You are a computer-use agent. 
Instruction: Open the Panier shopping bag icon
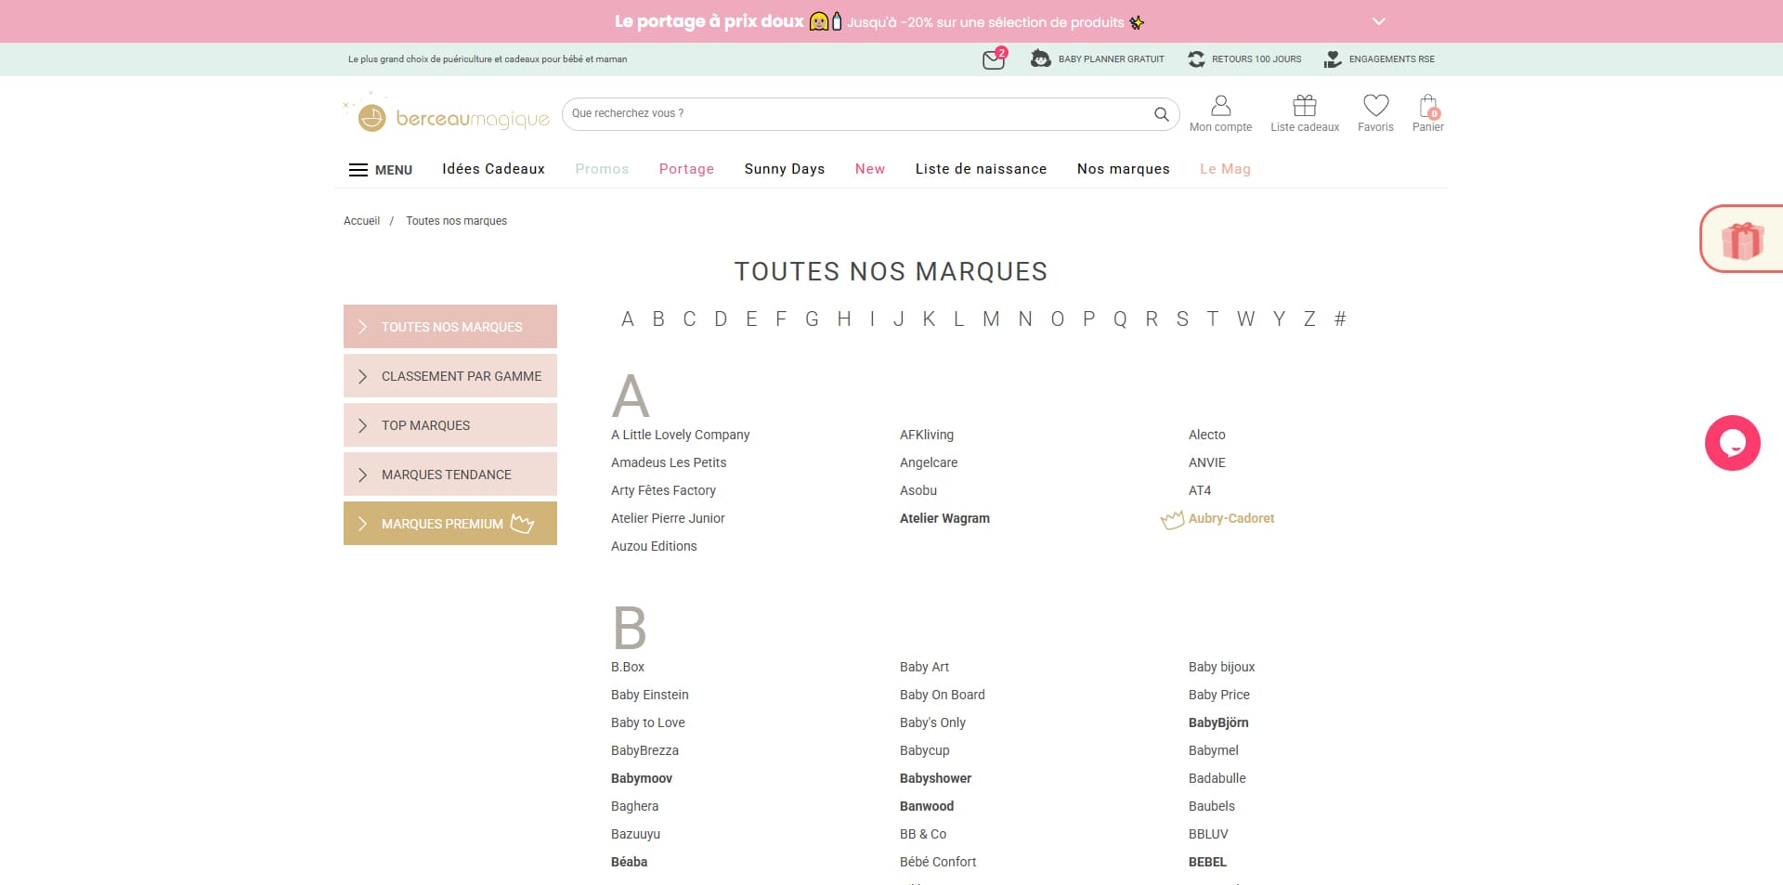1428,106
